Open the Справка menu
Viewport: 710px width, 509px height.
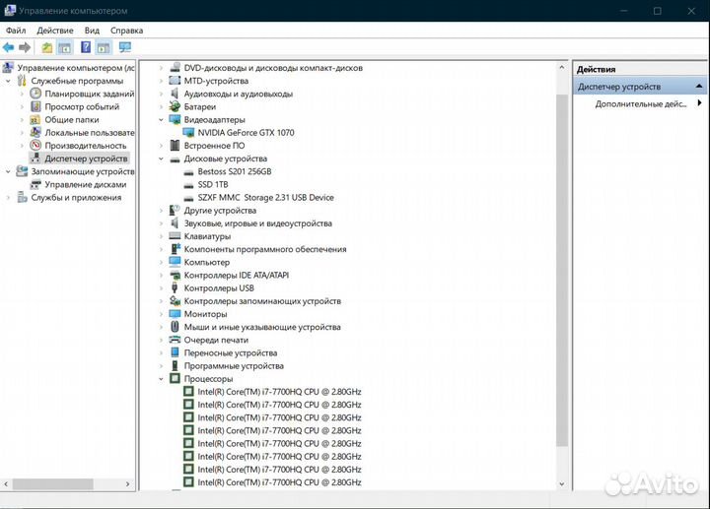(126, 31)
